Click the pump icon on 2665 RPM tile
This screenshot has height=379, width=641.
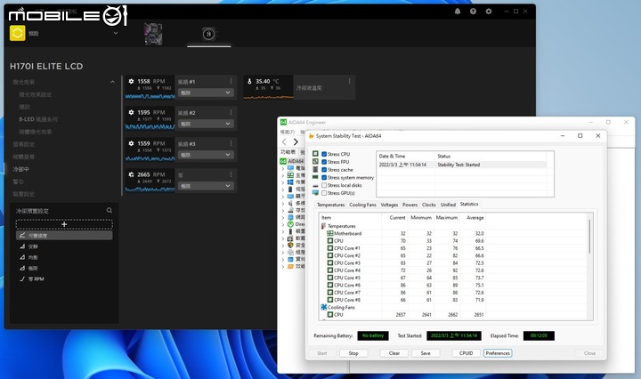131,174
